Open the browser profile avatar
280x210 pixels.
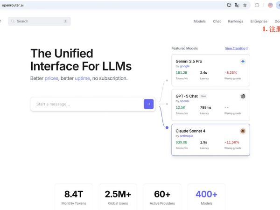pyautogui.click(x=270, y=5)
